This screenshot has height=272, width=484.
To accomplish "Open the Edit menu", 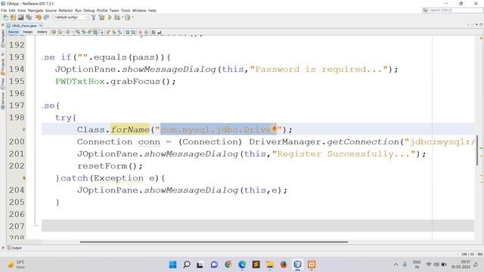I will click(x=12, y=11).
